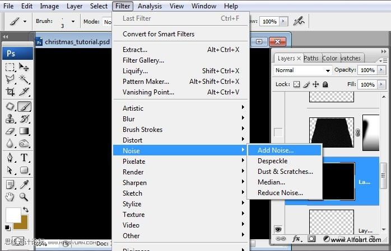Select the Brush tool in the toolbox

click(x=24, y=106)
